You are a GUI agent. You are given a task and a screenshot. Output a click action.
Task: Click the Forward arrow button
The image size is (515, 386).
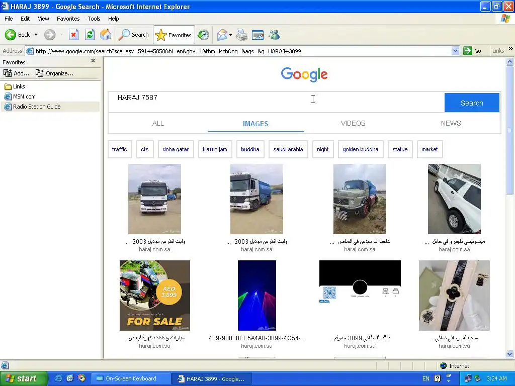[x=50, y=35]
